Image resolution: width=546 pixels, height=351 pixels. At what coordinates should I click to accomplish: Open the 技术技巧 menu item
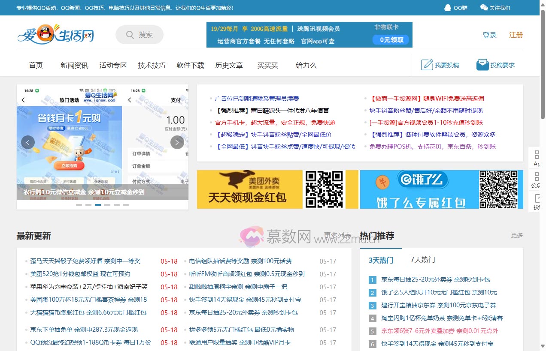pos(152,65)
